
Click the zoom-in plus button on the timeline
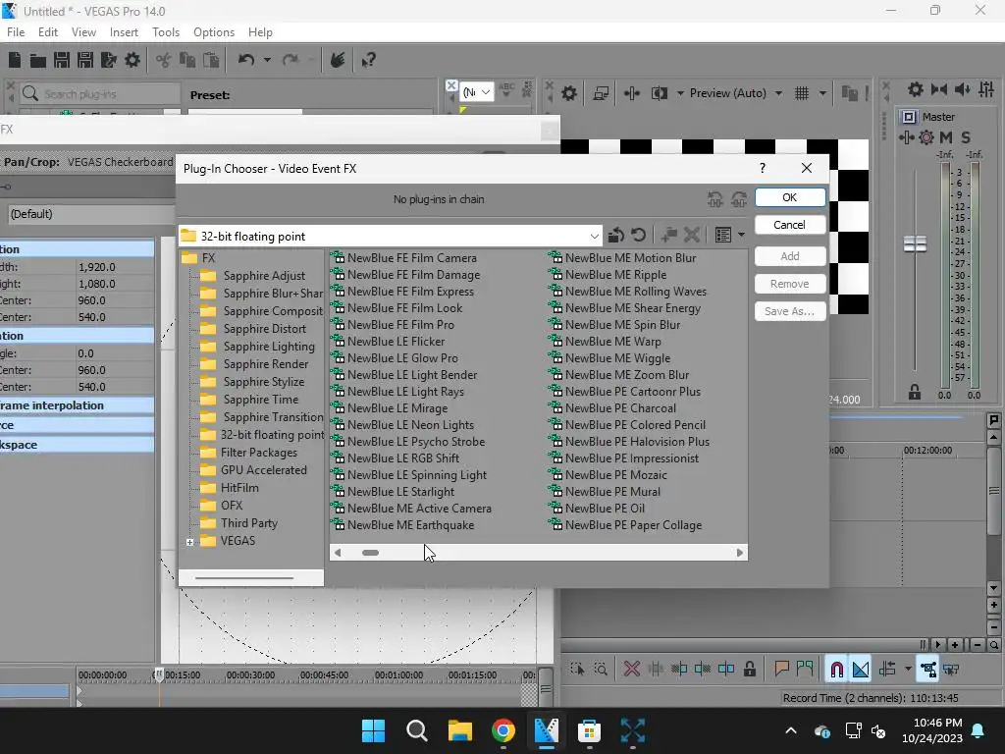(955, 645)
